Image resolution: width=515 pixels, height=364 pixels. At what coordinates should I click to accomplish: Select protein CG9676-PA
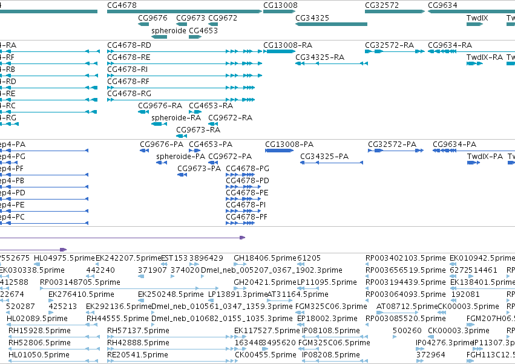tap(144, 151)
